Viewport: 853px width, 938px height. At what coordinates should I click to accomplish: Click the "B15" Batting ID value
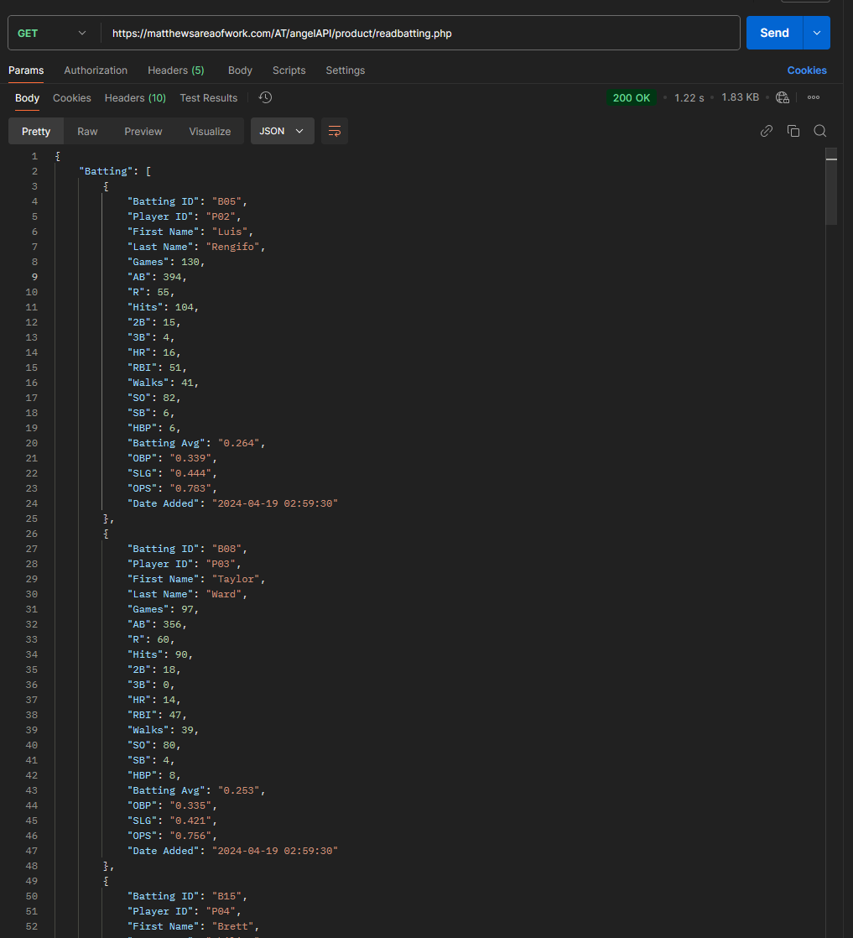[x=226, y=896]
